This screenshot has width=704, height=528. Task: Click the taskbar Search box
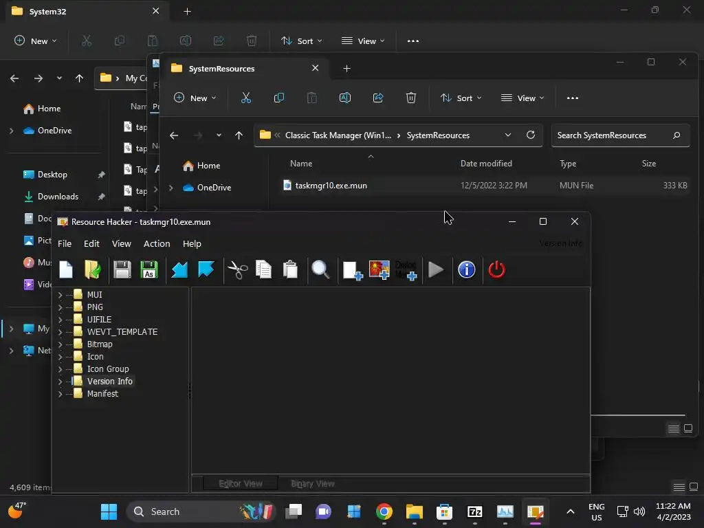pos(200,511)
